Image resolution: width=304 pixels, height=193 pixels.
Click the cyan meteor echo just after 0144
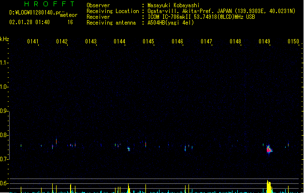[x=129, y=149]
